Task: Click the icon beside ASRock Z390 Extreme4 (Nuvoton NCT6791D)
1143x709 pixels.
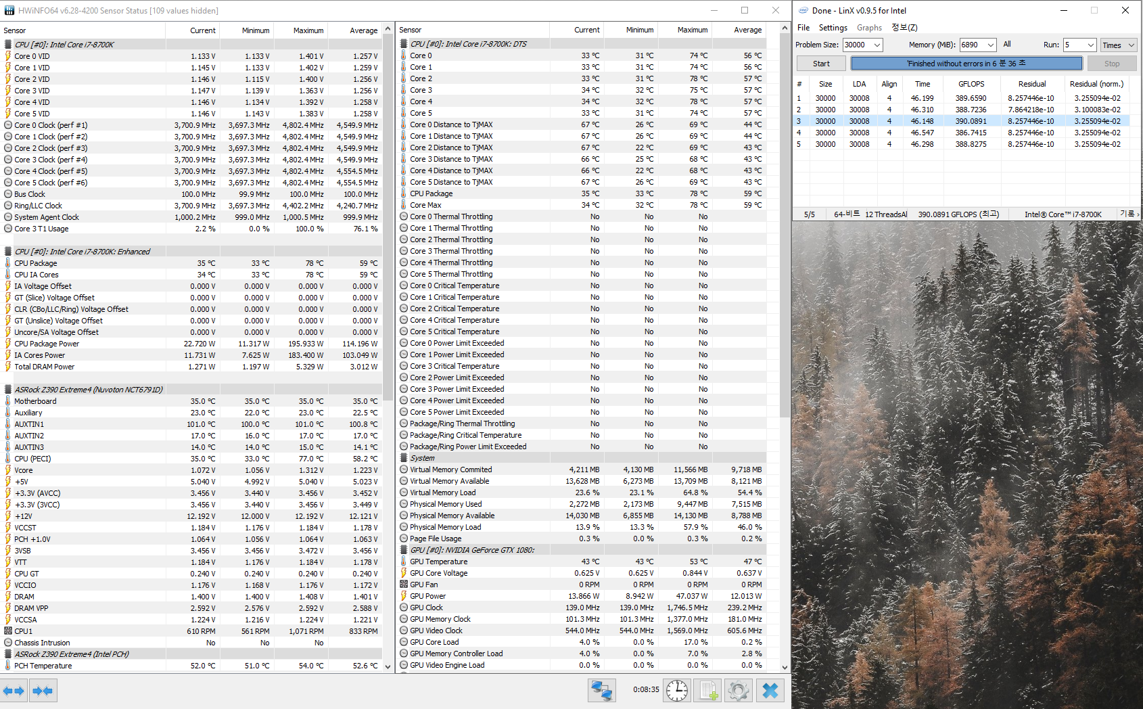Action: 8,390
